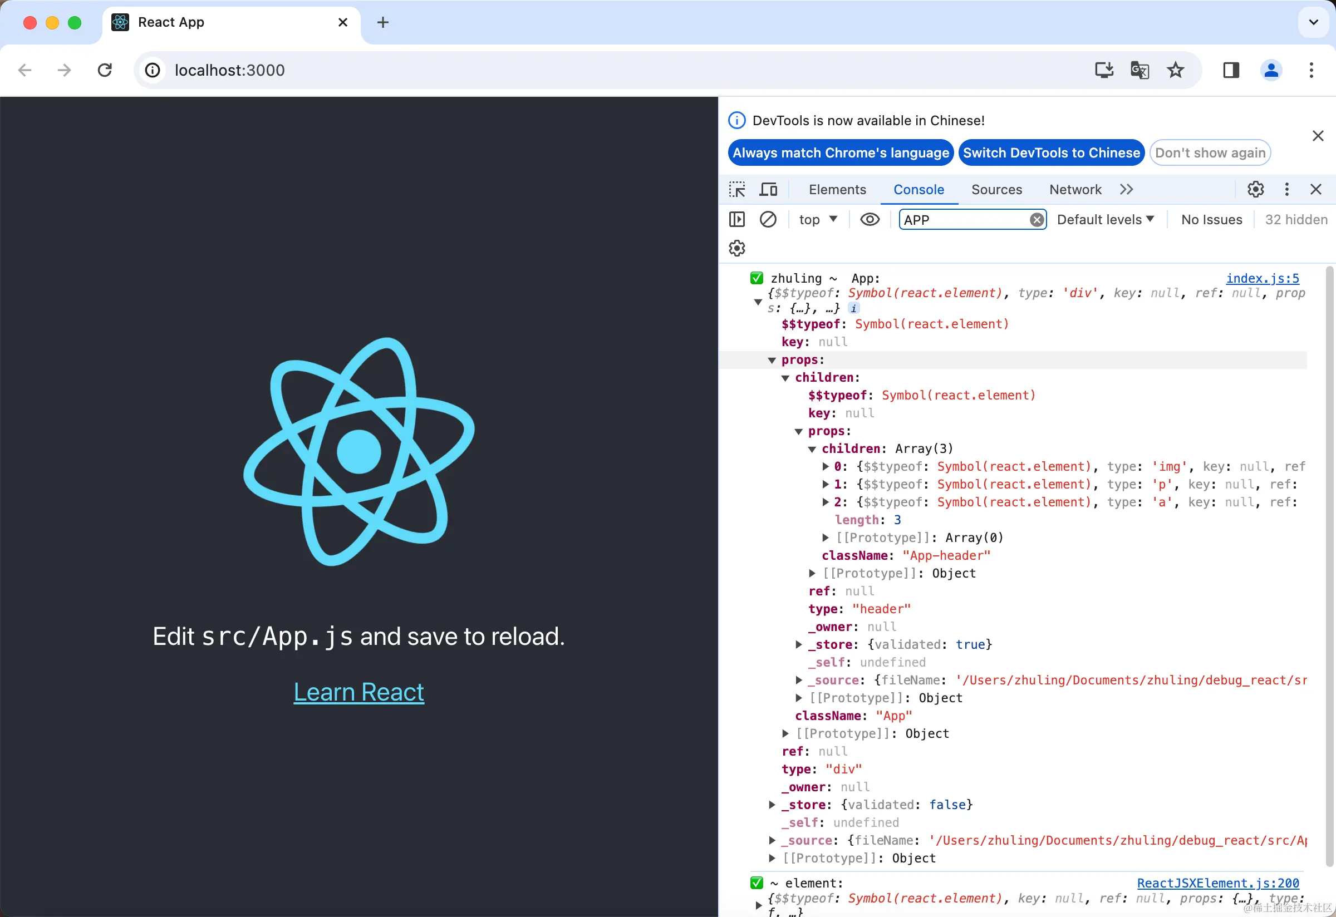Open the top JavaScript context dropdown
This screenshot has height=917, width=1336.
point(818,219)
